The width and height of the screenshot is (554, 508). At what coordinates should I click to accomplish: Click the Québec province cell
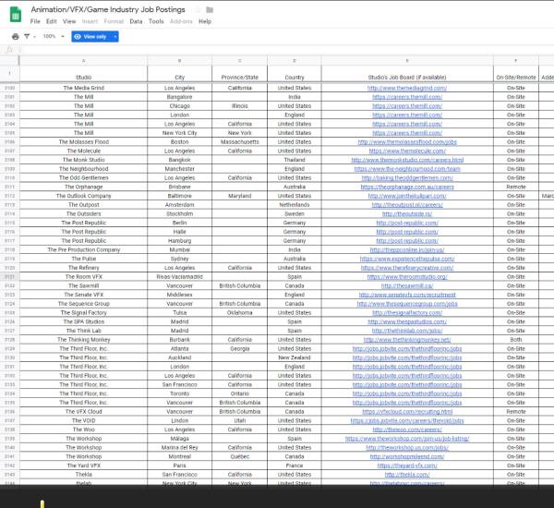click(239, 457)
